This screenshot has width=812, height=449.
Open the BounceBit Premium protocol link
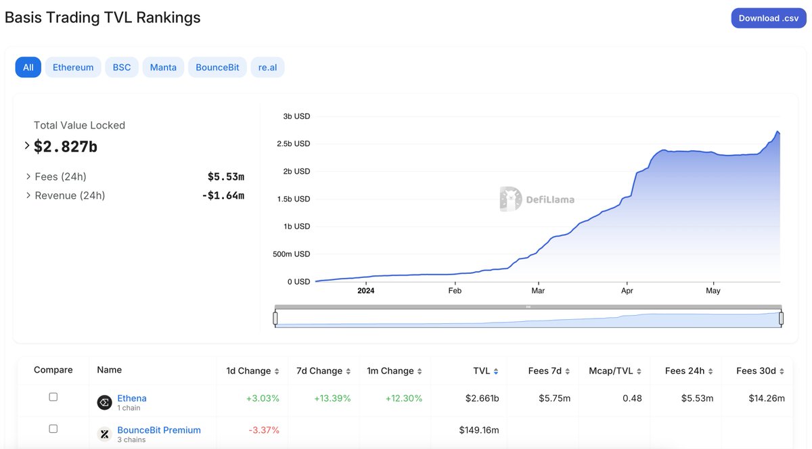tap(159, 430)
